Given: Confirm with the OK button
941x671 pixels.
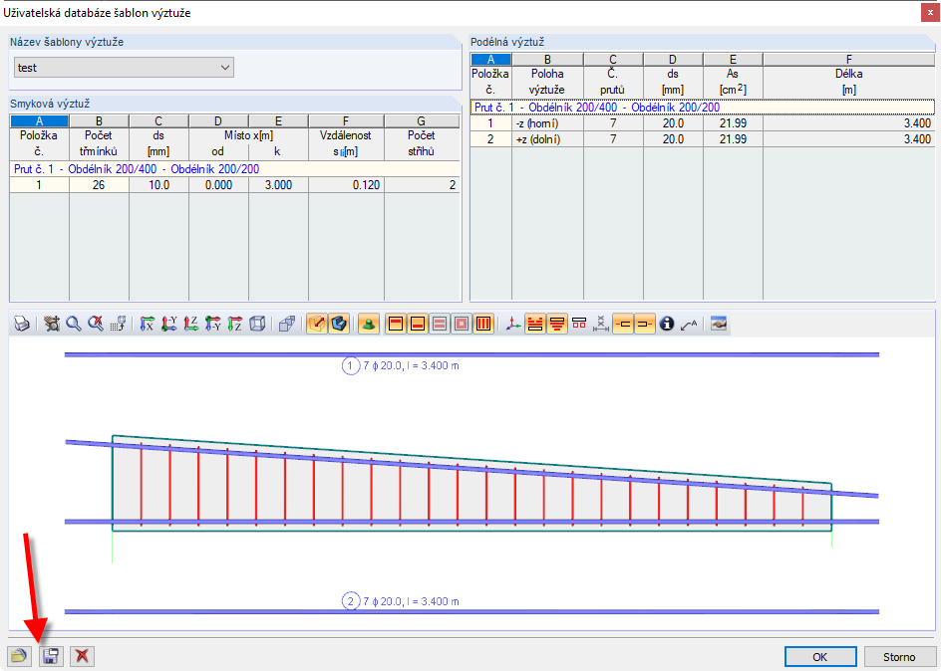Looking at the screenshot, I should tap(820, 657).
